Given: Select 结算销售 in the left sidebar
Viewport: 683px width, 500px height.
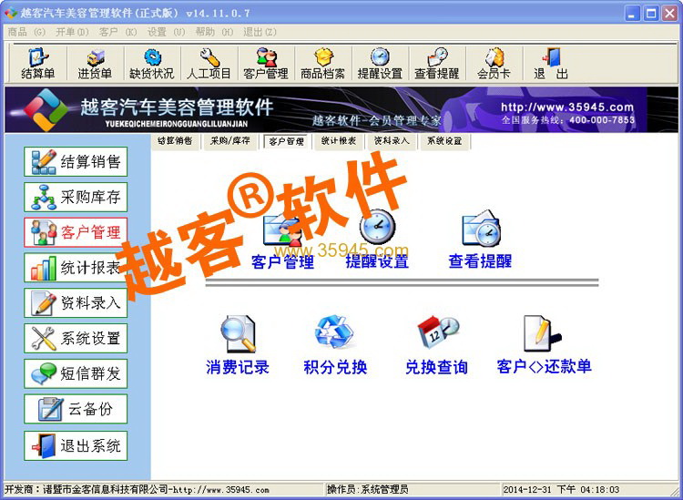Looking at the screenshot, I should (76, 161).
